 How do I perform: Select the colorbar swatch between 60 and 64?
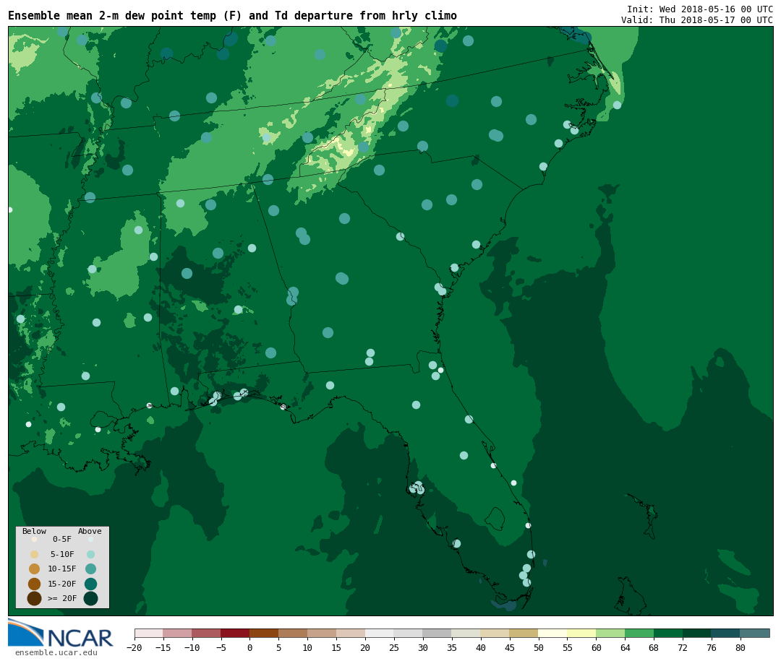pos(610,633)
